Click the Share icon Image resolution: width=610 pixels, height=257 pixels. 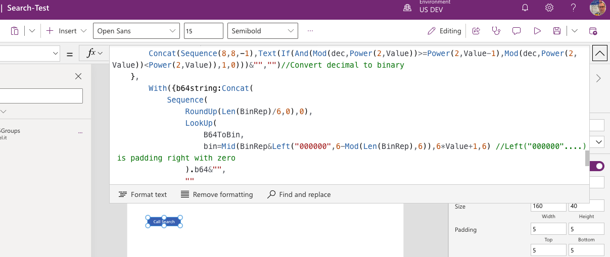[x=476, y=31]
